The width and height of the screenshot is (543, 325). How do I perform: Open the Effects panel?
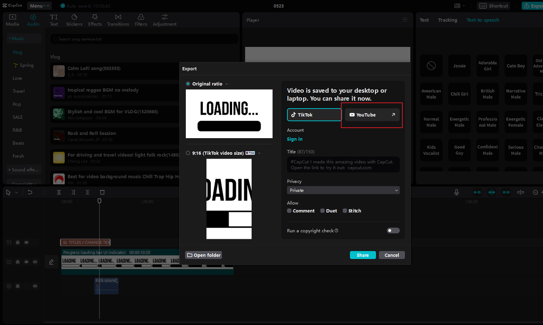[95, 19]
